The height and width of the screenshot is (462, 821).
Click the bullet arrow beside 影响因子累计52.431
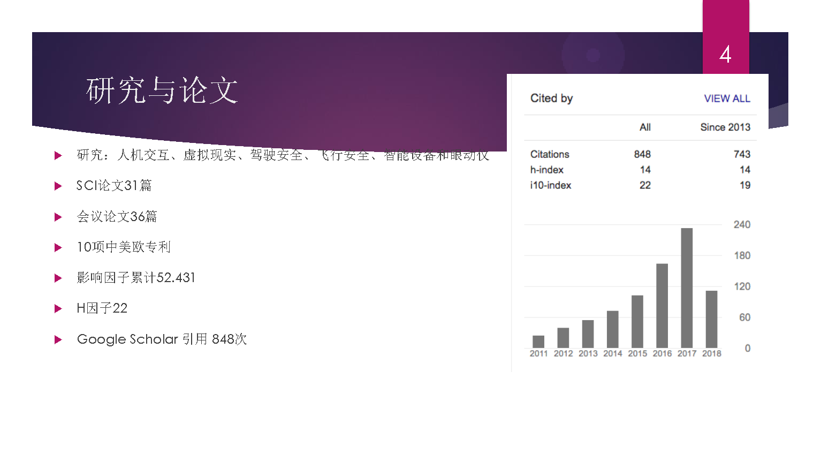pyautogui.click(x=58, y=278)
